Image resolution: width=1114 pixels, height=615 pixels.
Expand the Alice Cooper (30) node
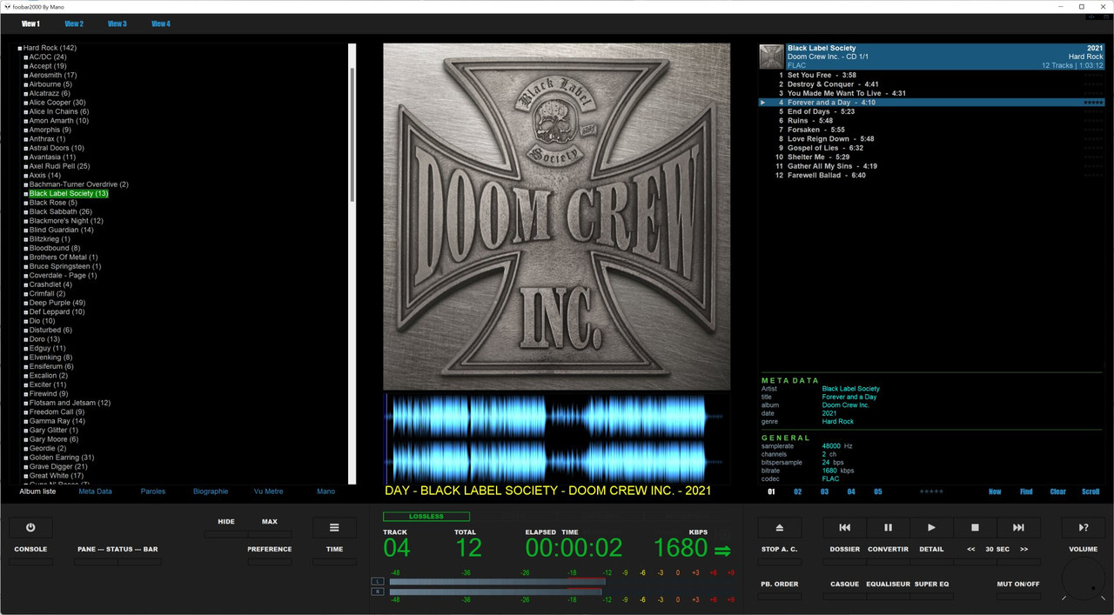click(x=26, y=103)
